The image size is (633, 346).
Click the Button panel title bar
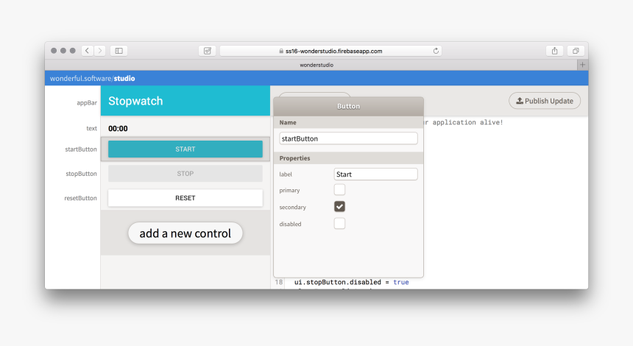(348, 107)
